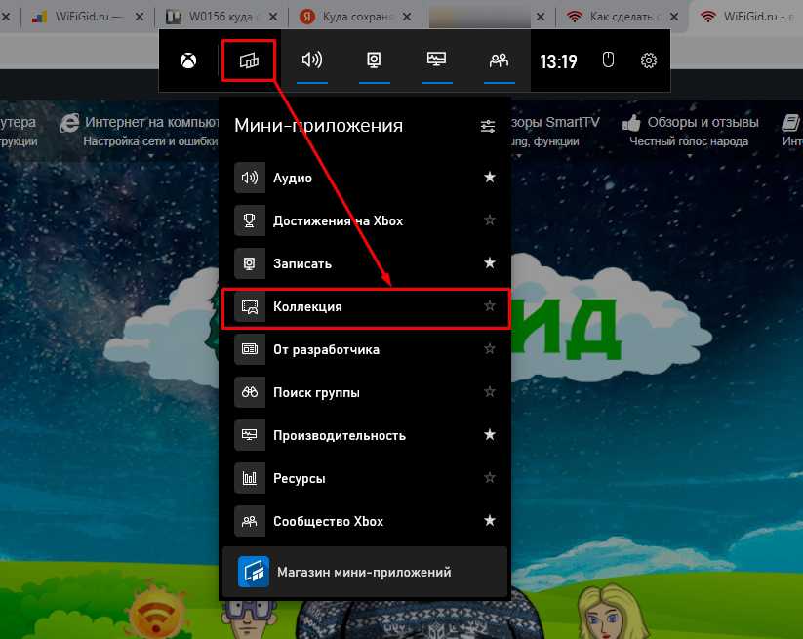The height and width of the screenshot is (639, 803).
Task: Open the widget menu icon in Game Bar
Action: [x=249, y=60]
